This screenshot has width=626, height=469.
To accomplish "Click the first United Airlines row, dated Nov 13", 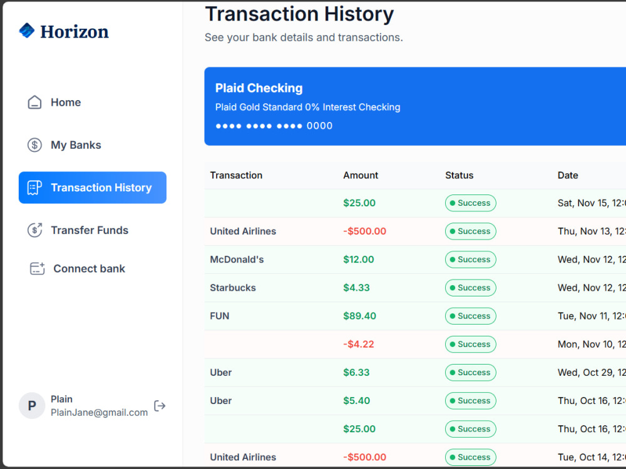I will 415,231.
